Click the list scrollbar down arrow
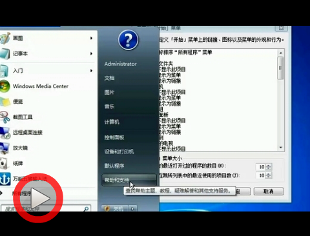This screenshot has width=310, height=236. coord(280,148)
